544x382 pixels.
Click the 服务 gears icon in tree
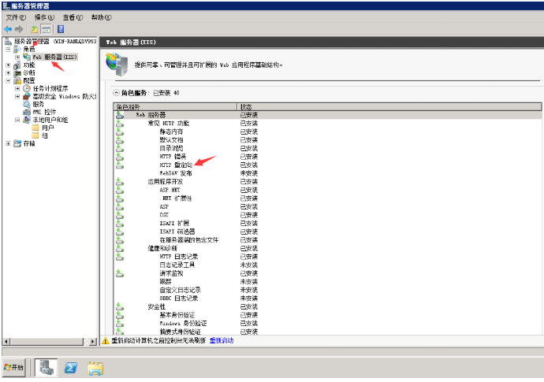27,104
